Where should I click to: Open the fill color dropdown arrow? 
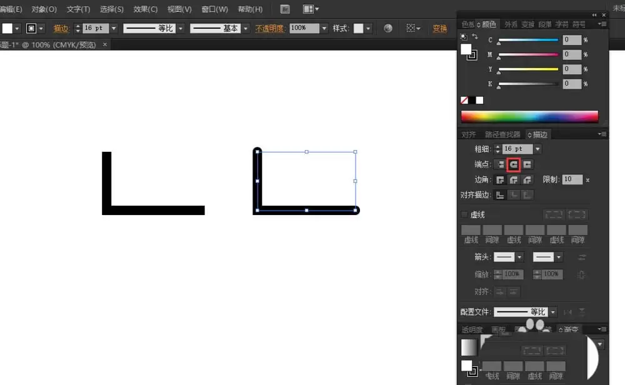tap(17, 28)
